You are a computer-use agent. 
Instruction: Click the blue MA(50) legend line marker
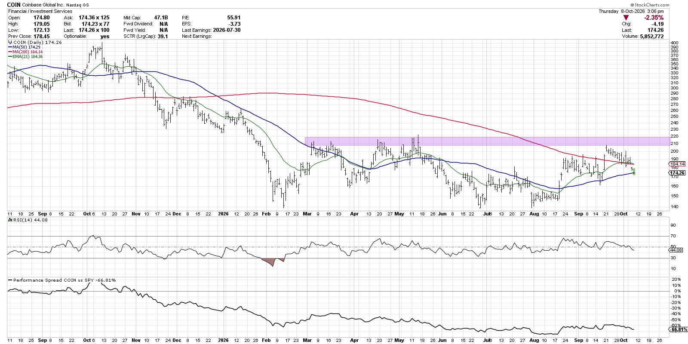click(x=10, y=47)
